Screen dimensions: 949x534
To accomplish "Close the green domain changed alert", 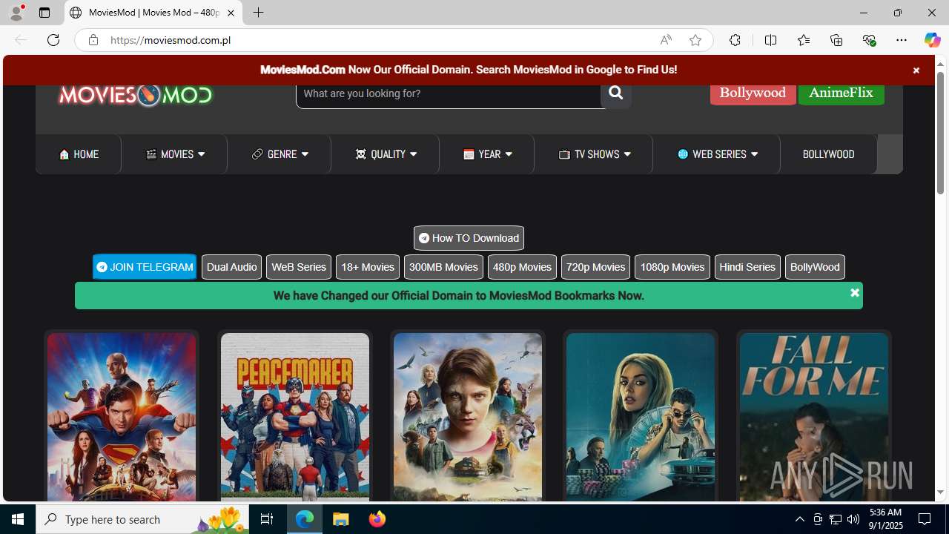I will 854,293.
